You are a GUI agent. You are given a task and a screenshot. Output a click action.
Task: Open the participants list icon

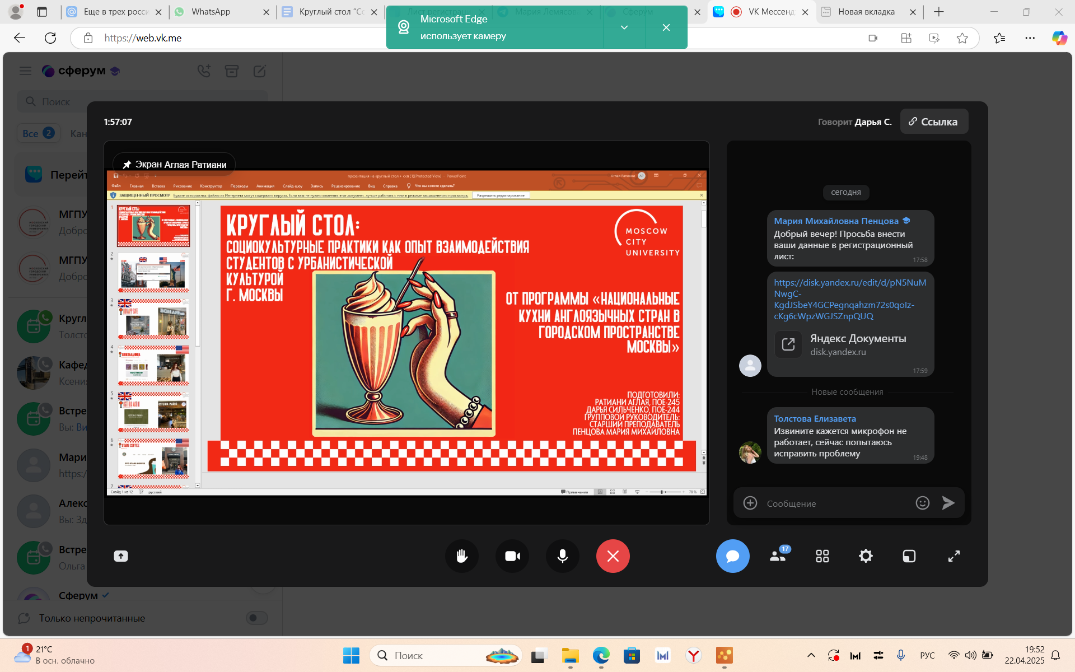[778, 556]
